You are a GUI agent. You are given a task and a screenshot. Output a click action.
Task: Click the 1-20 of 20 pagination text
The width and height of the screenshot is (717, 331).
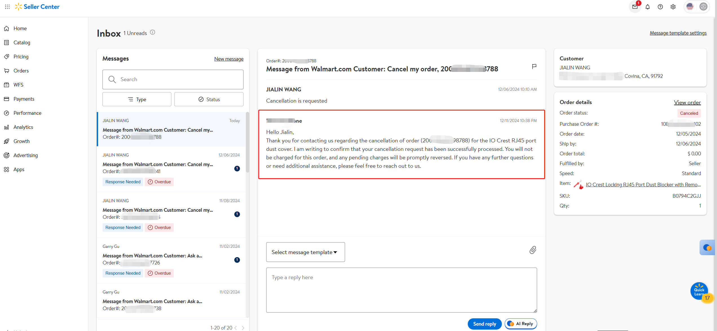(221, 328)
